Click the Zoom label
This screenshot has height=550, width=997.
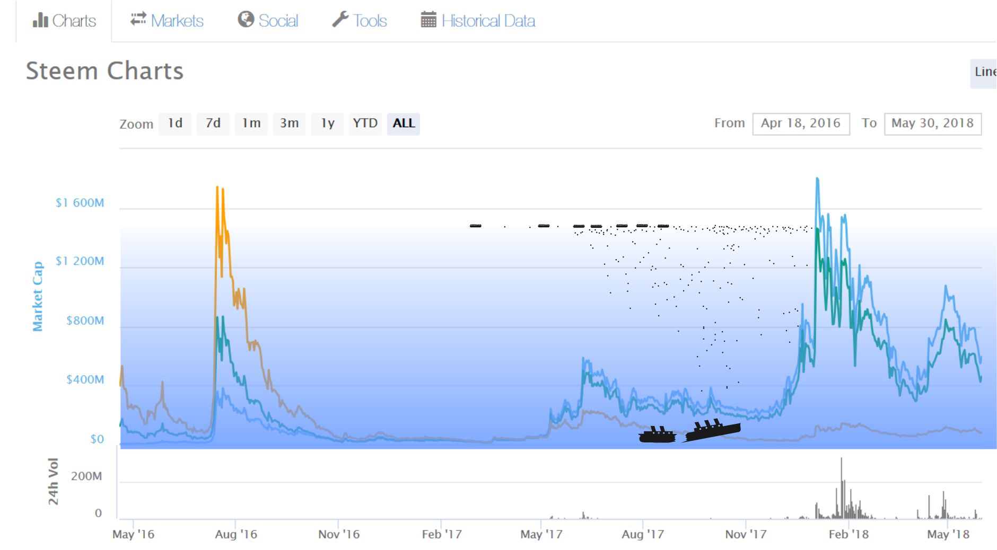(x=136, y=124)
